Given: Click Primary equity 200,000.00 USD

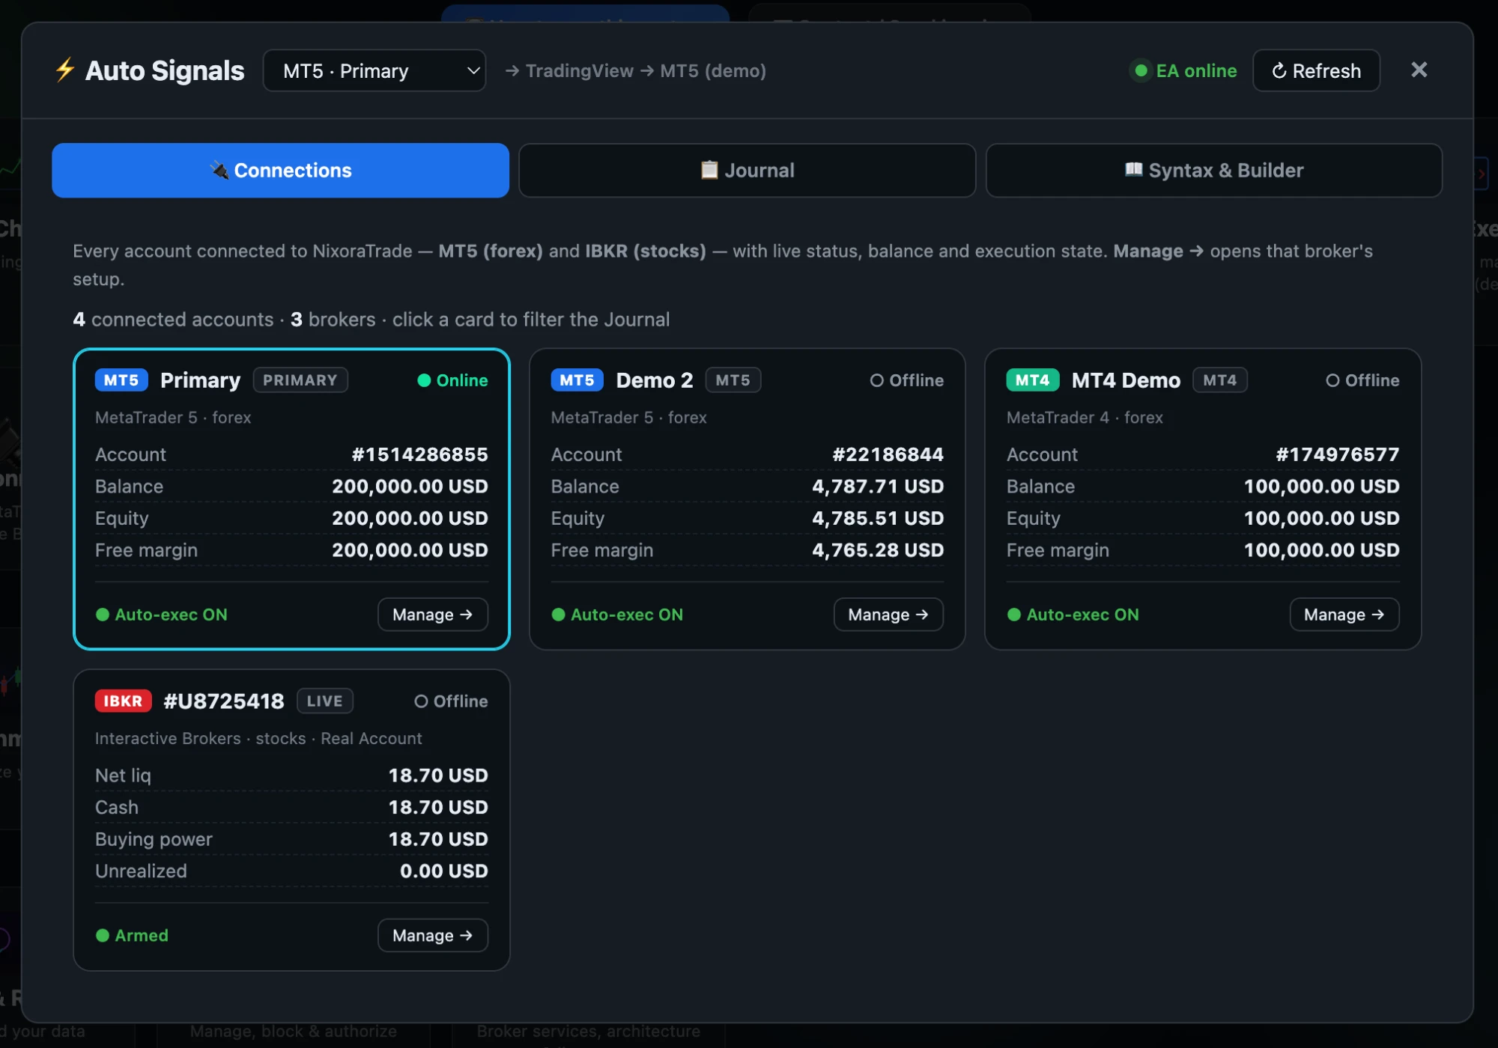Looking at the screenshot, I should pos(410,518).
